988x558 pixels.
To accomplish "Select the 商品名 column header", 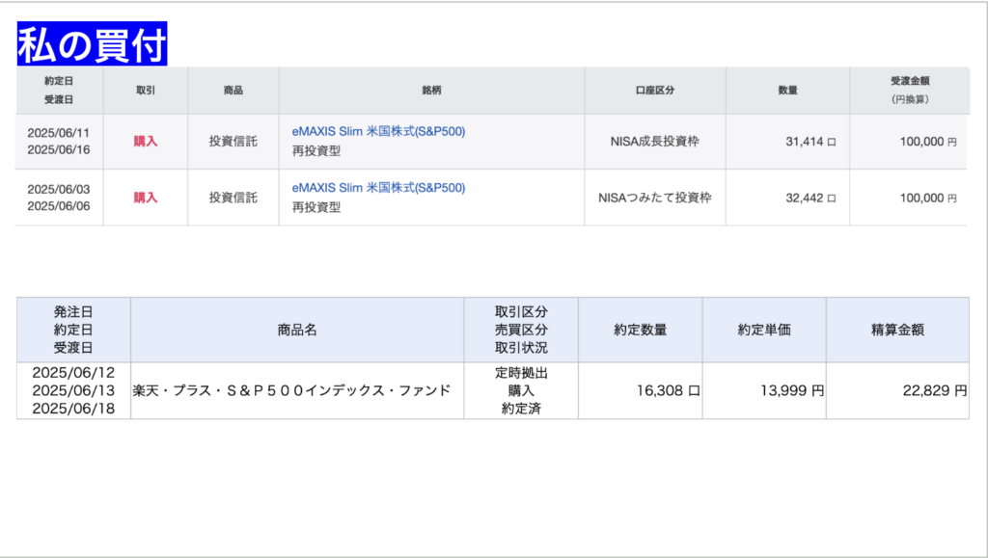I will coord(297,330).
